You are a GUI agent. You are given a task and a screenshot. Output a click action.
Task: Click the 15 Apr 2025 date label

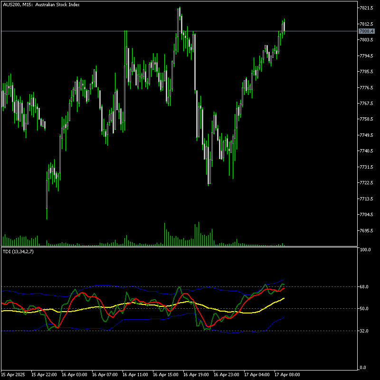coord(13,374)
